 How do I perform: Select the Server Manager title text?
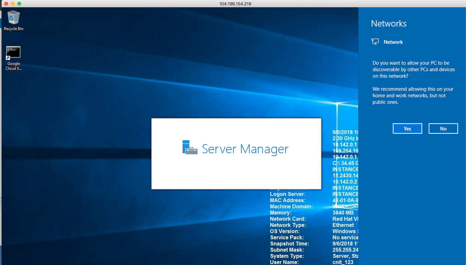pos(245,148)
